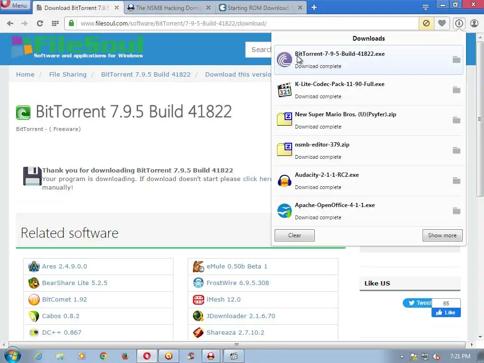Click the 'click here' manual download link

(257, 179)
